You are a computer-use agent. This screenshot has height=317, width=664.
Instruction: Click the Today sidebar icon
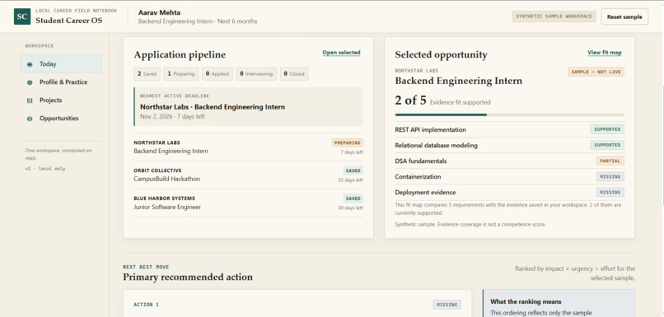[30, 64]
